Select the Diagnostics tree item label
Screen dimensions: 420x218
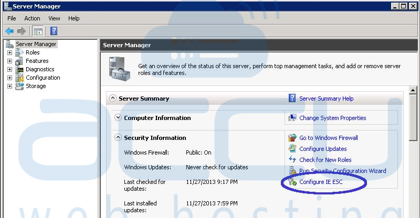(x=40, y=69)
